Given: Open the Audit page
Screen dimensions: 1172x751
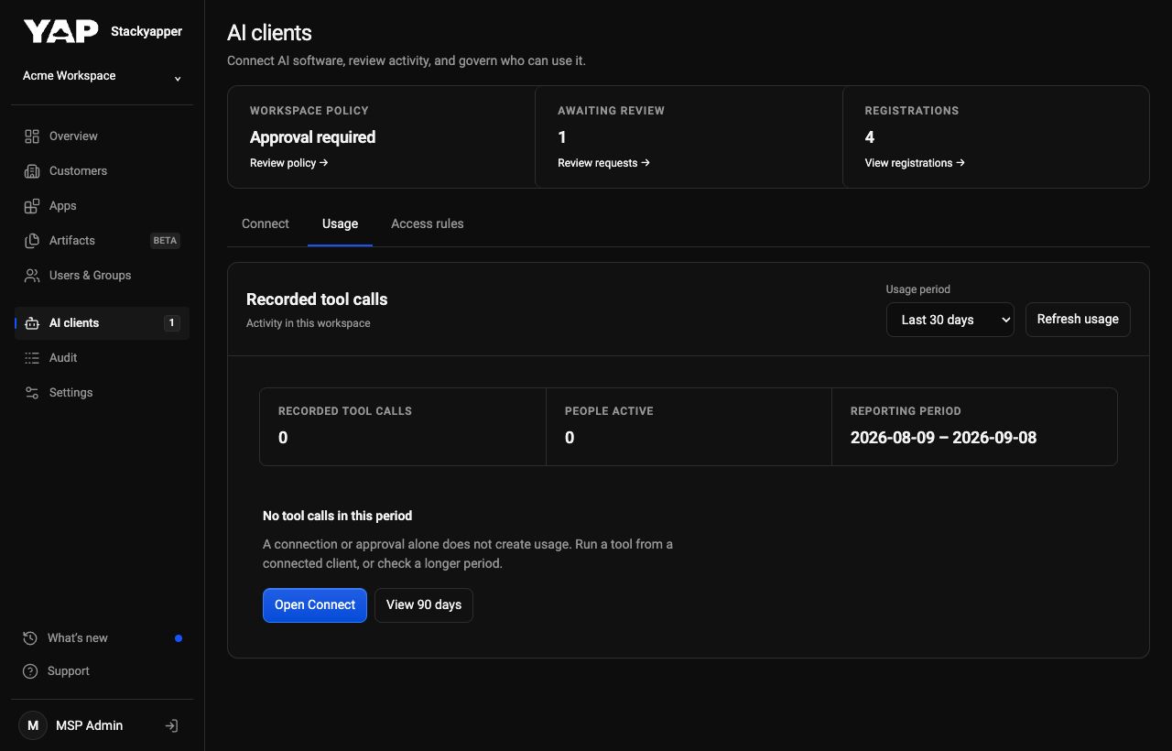Looking at the screenshot, I should tap(102, 358).
